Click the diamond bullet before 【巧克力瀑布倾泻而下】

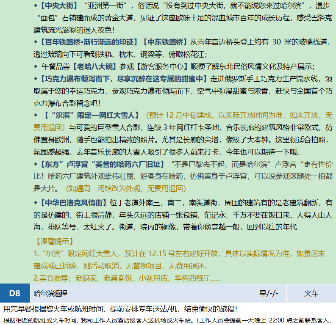[36, 79]
